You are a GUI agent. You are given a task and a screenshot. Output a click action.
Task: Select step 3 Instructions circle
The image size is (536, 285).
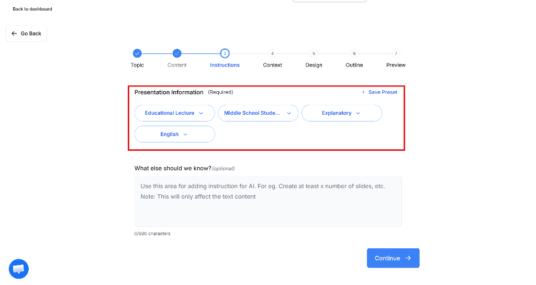click(225, 53)
